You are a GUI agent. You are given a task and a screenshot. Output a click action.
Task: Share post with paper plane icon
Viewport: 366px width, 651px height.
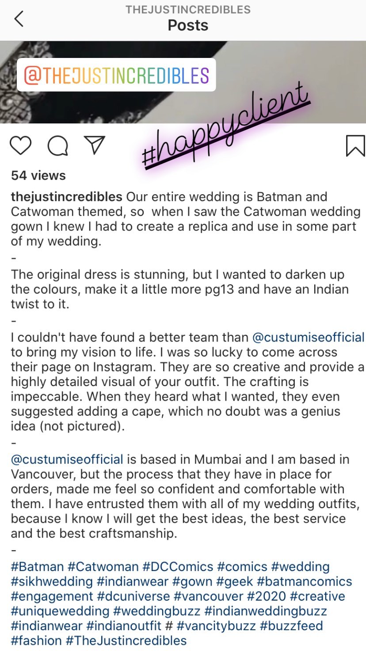[x=95, y=145]
